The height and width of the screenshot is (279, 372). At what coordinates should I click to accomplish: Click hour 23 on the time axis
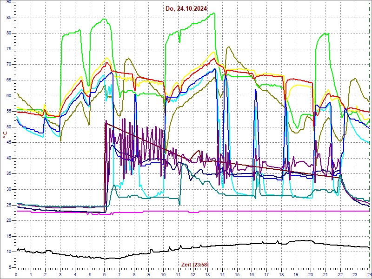click(x=354, y=274)
